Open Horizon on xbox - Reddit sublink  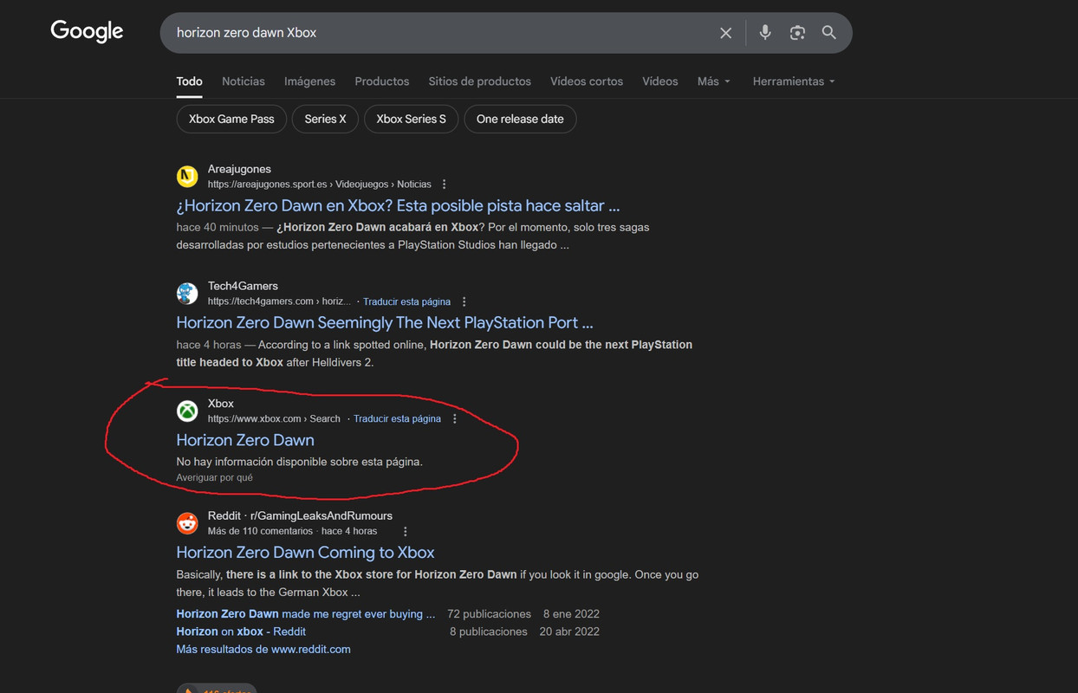241,632
